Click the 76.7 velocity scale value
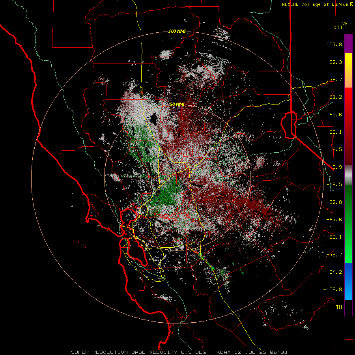 click(x=336, y=79)
